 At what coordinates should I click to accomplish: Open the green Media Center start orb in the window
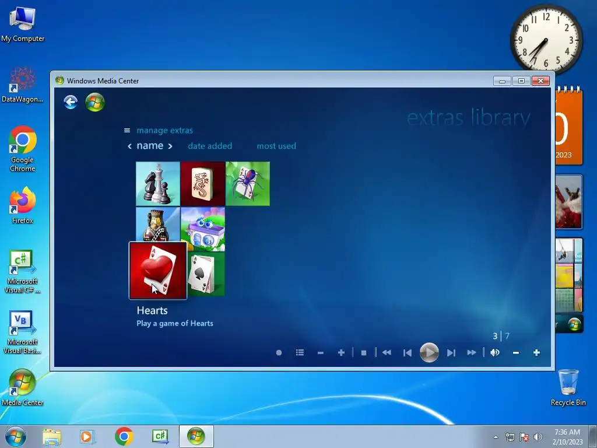click(x=95, y=102)
